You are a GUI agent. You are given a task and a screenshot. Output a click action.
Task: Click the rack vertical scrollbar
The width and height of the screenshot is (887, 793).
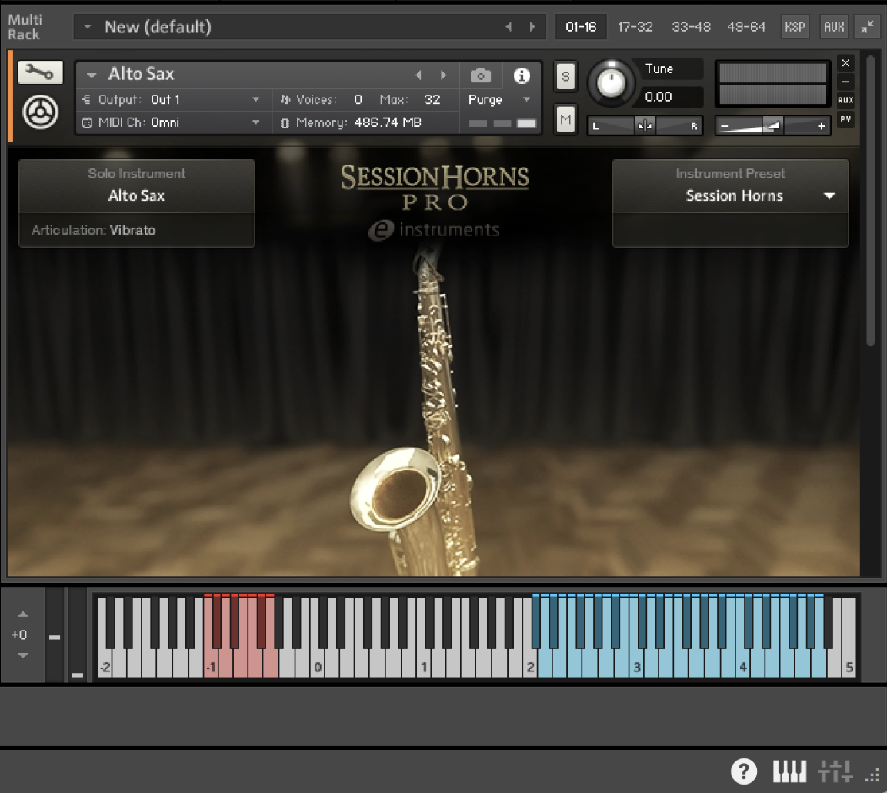click(x=871, y=201)
